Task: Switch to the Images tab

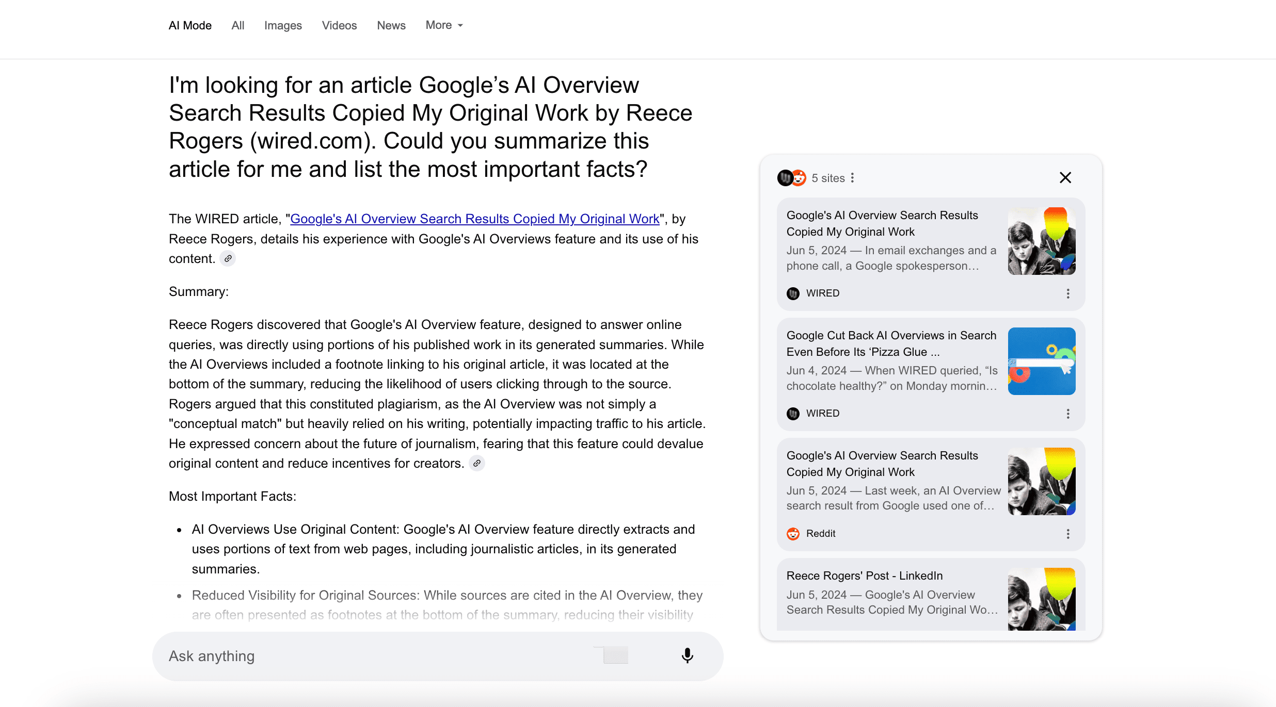Action: point(283,25)
